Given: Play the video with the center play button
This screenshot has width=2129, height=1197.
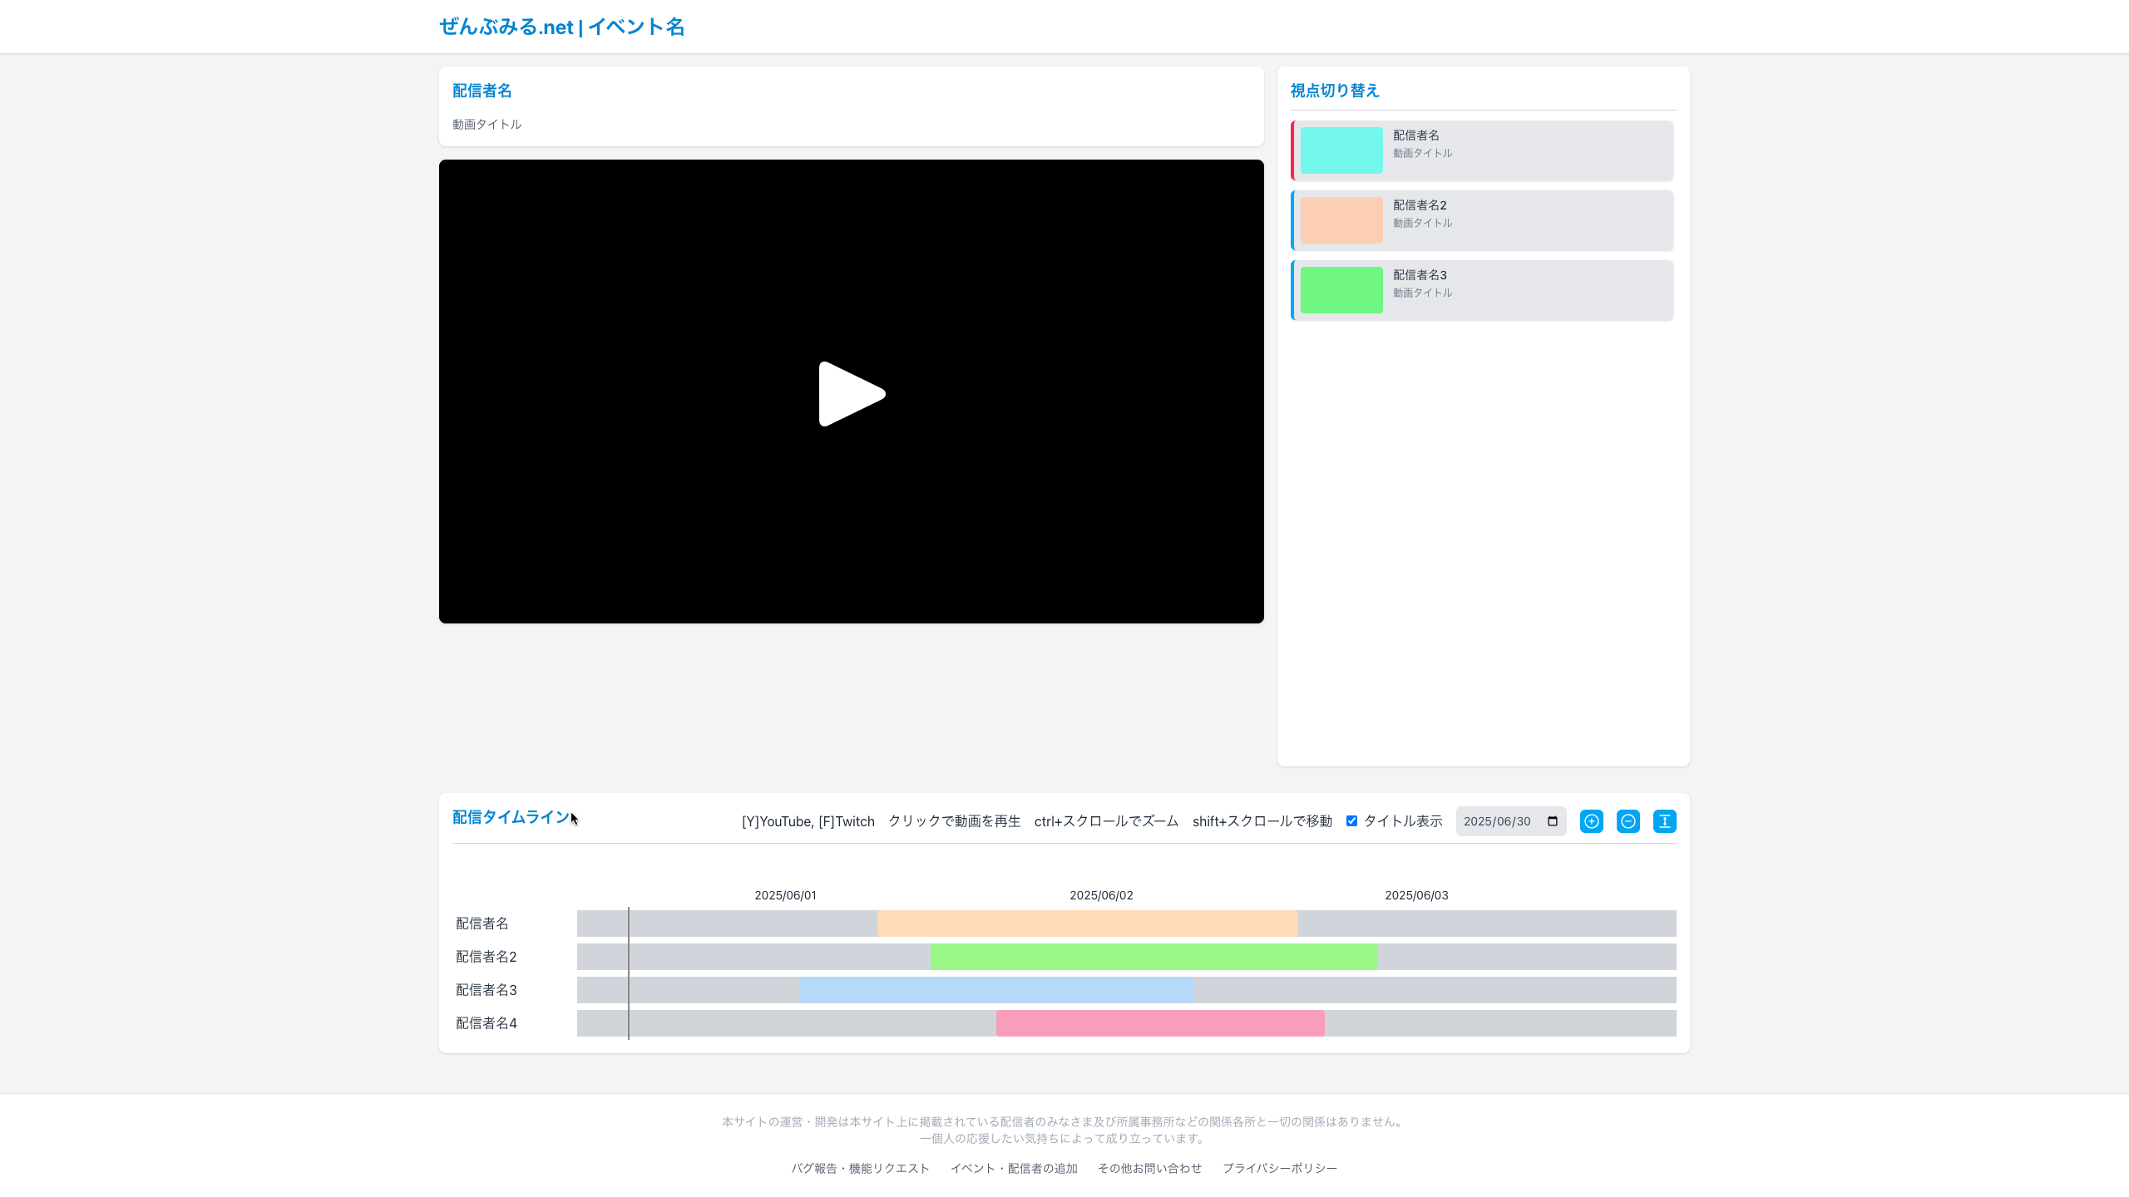Looking at the screenshot, I should [x=852, y=393].
